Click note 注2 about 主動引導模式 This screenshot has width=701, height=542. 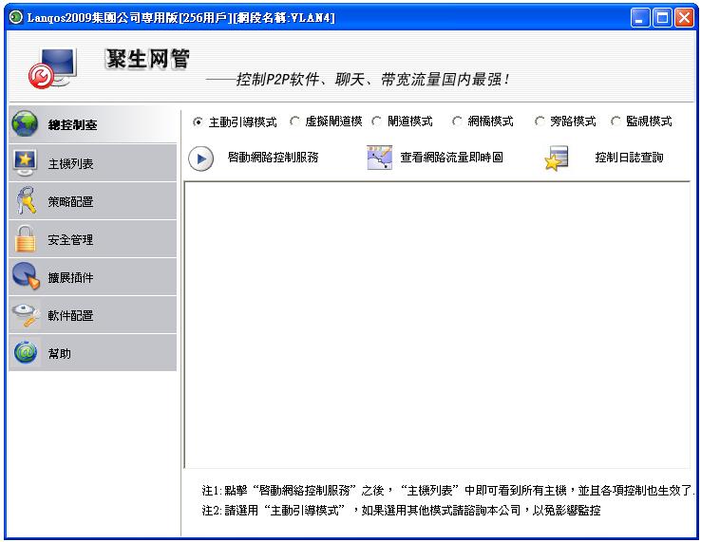(401, 511)
